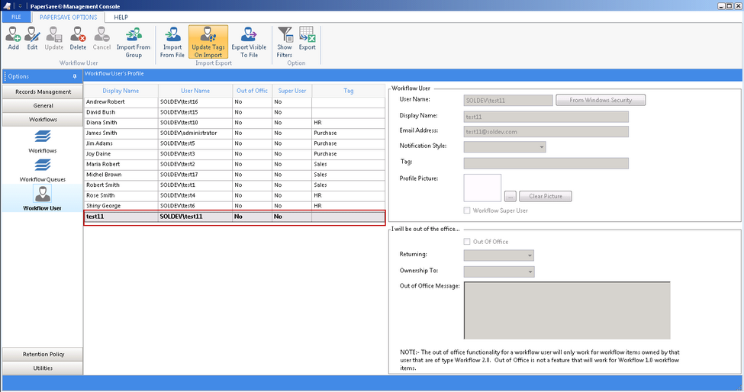Screen dimensions: 744x392
Task: Click the Cancel icon in ribbon
Action: 101,38
